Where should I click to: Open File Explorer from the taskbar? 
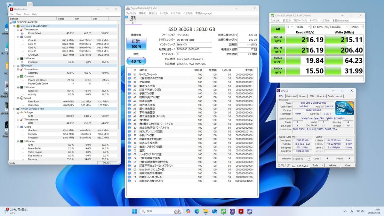(205, 211)
